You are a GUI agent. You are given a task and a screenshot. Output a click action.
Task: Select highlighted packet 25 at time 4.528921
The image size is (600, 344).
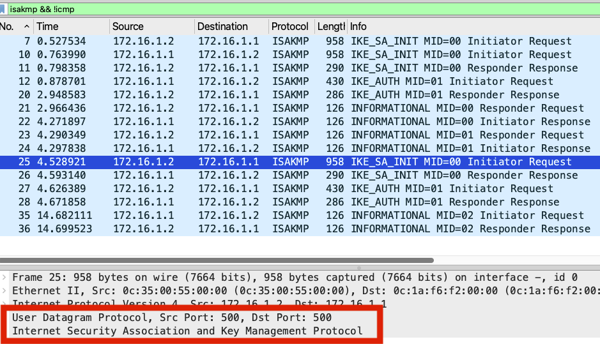click(x=300, y=162)
